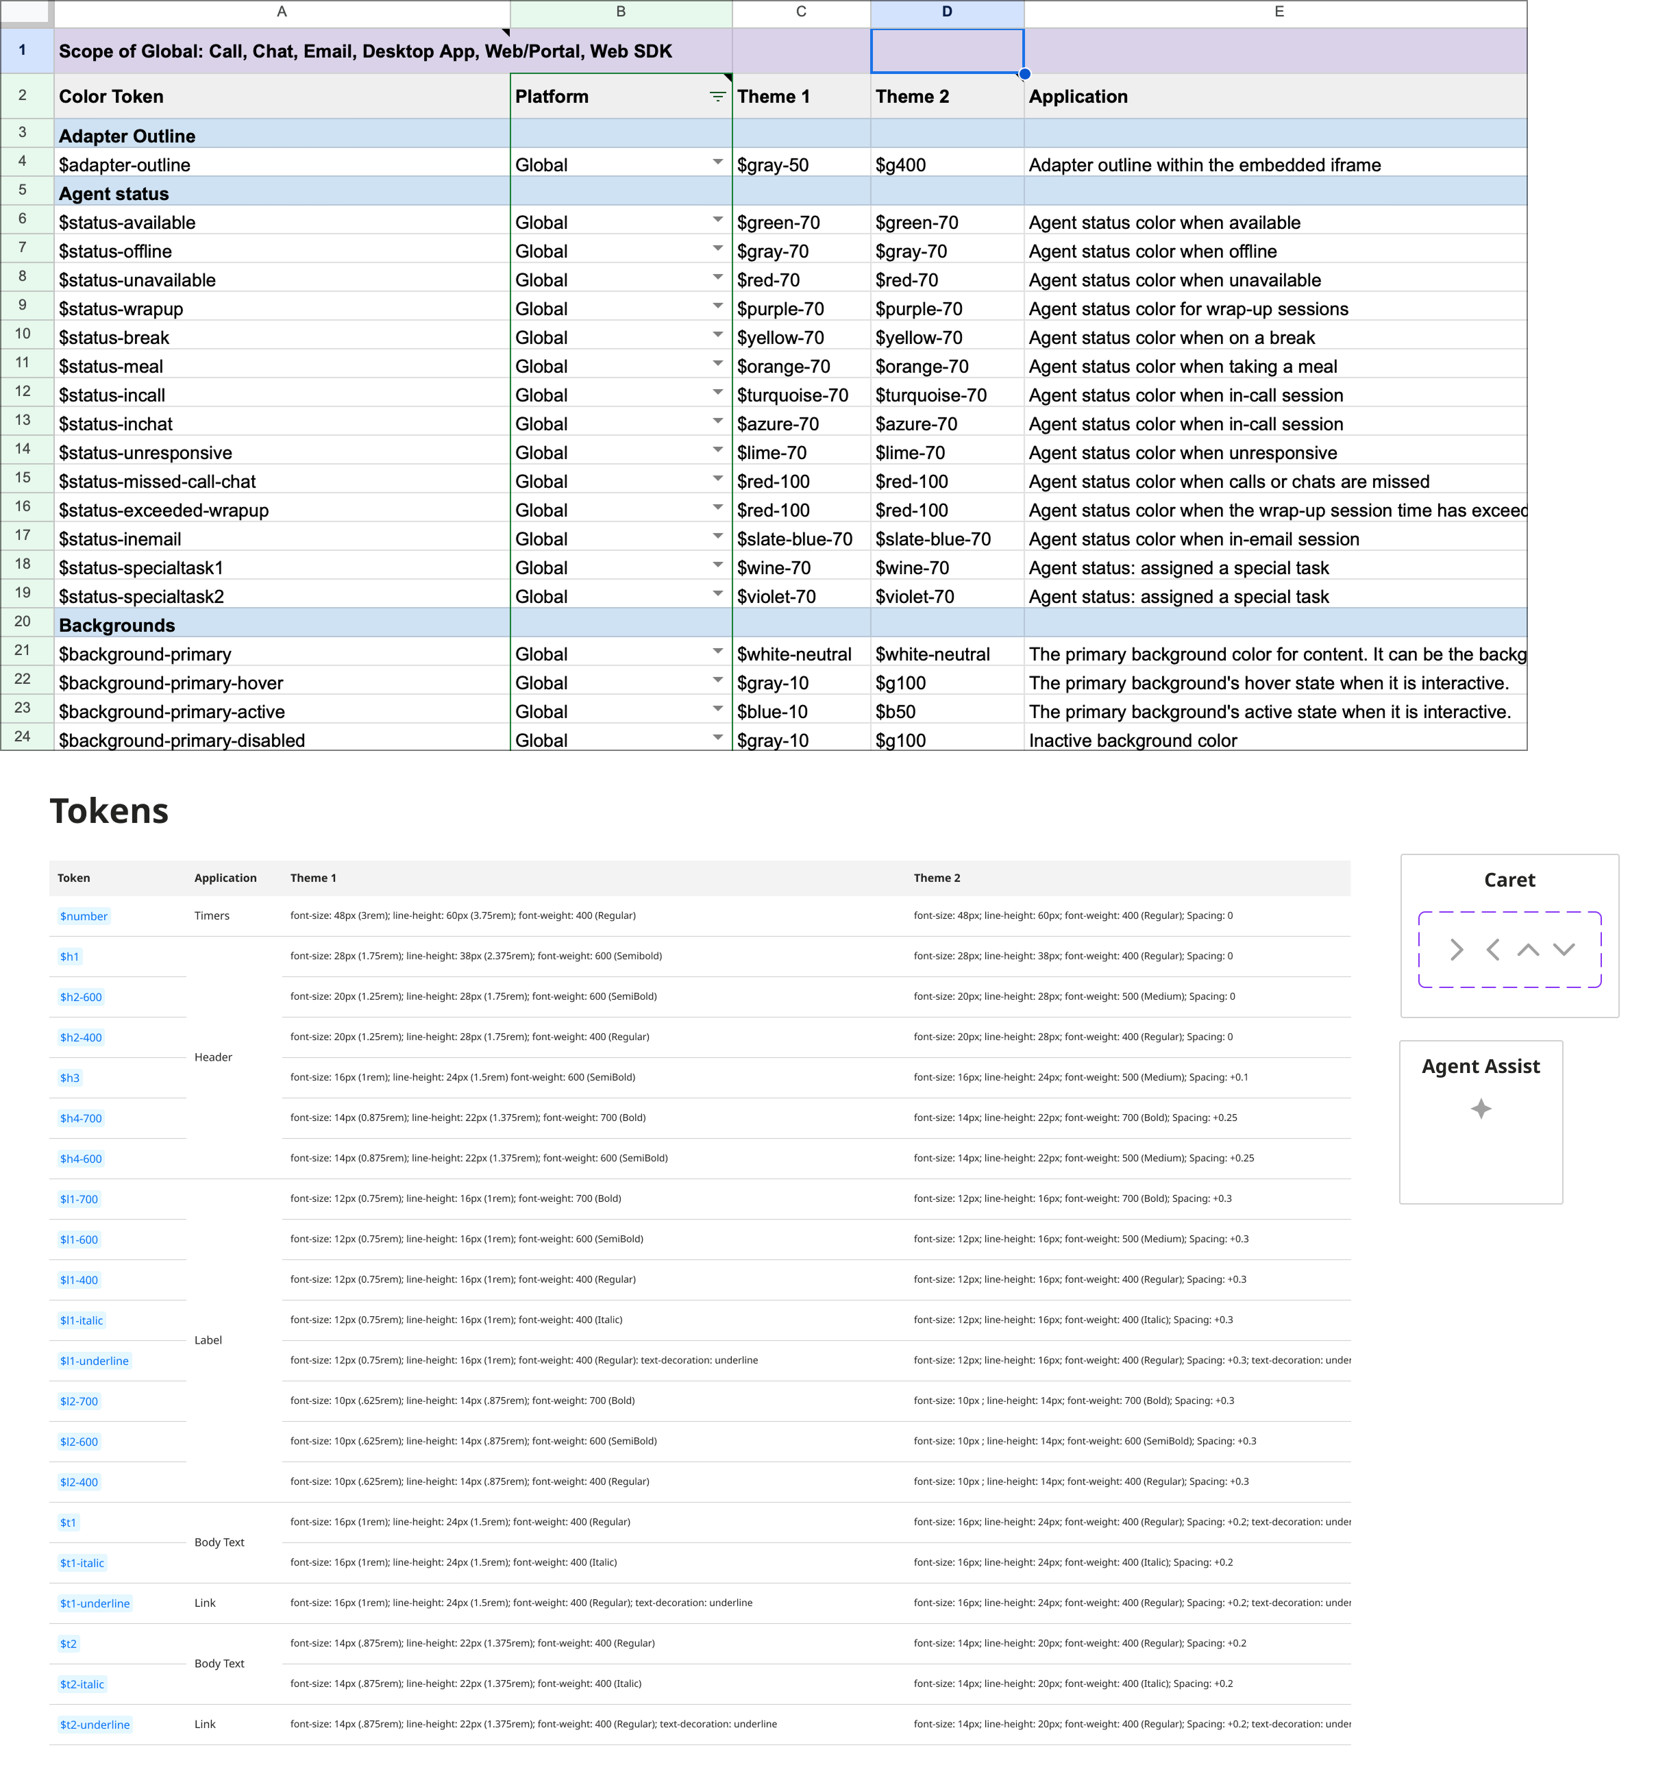Open Platform dropdown for $status-inchat row
1654x1776 pixels.
[717, 421]
